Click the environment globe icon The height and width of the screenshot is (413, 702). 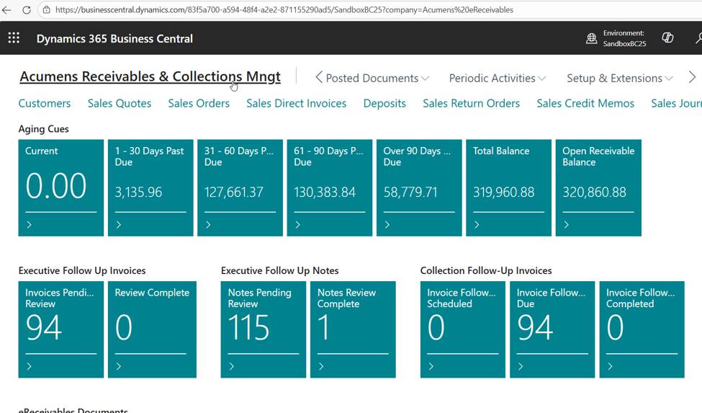point(591,38)
